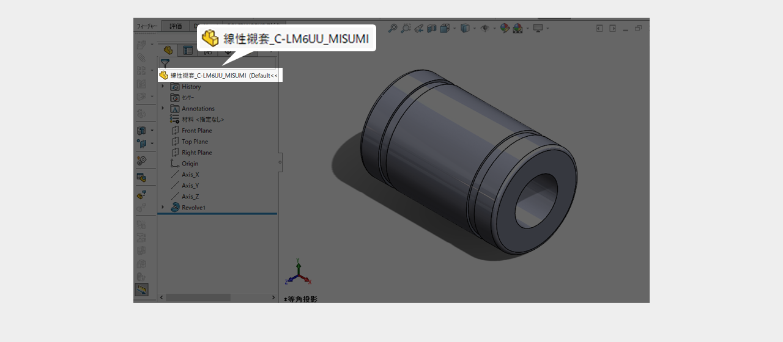The image size is (783, 342).
Task: Expand the Annotations node
Action: (163, 109)
